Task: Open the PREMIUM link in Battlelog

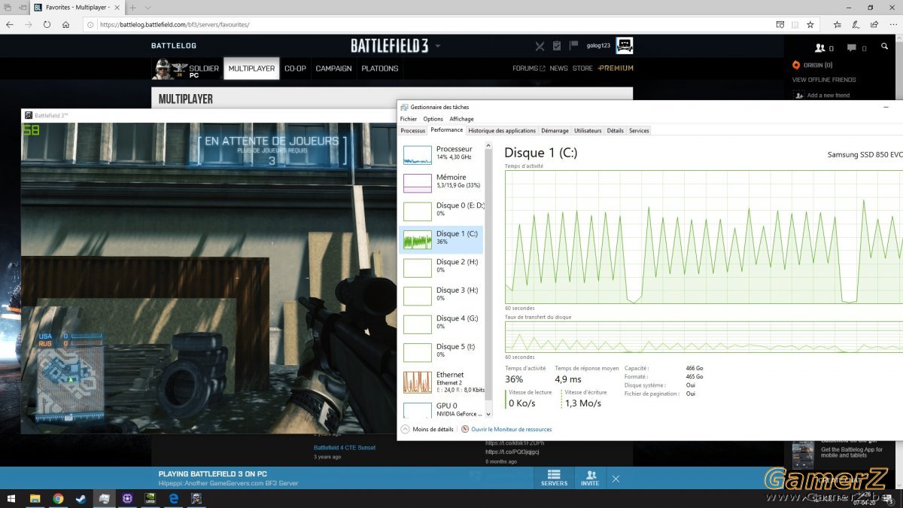Action: click(616, 68)
